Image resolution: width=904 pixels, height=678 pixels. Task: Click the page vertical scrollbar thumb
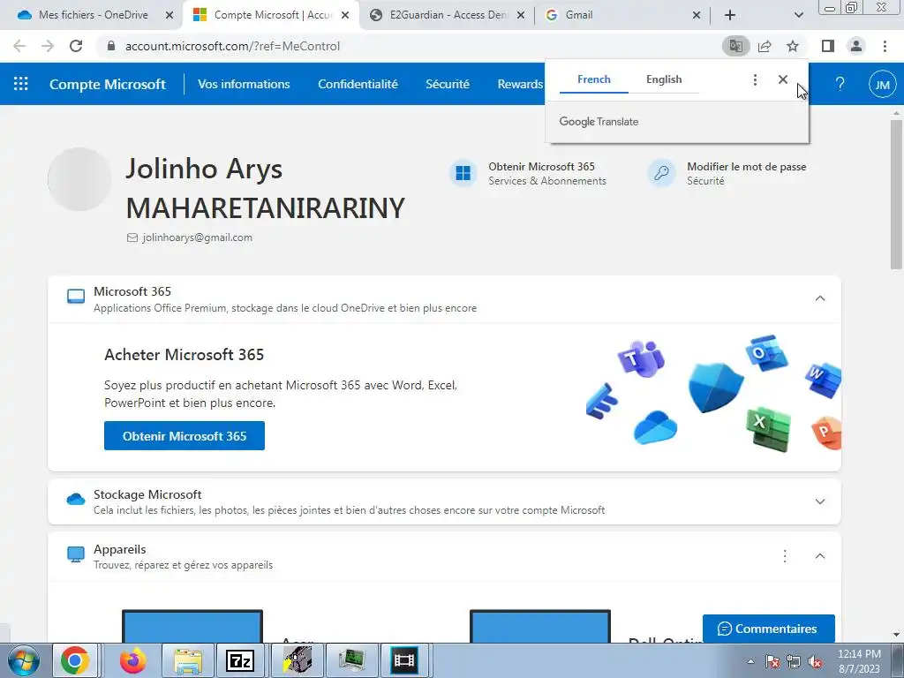pos(896,193)
